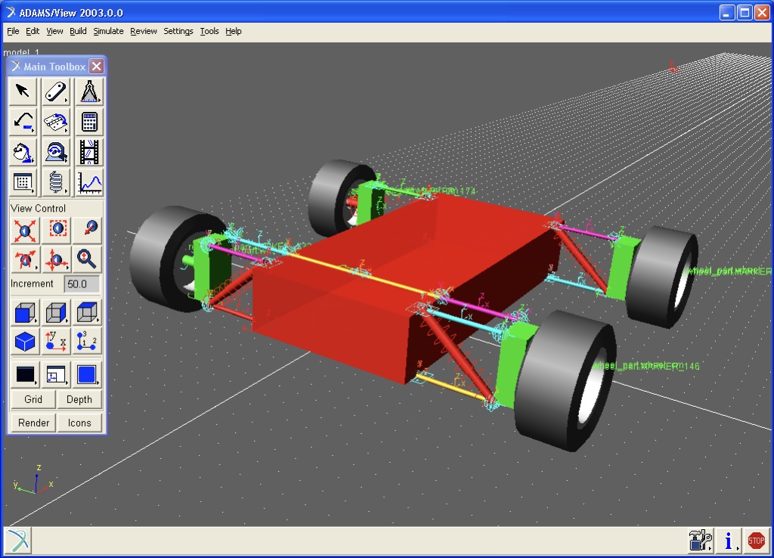This screenshot has height=558, width=774.
Task: Toggle the Grid display
Action: pyautogui.click(x=33, y=399)
